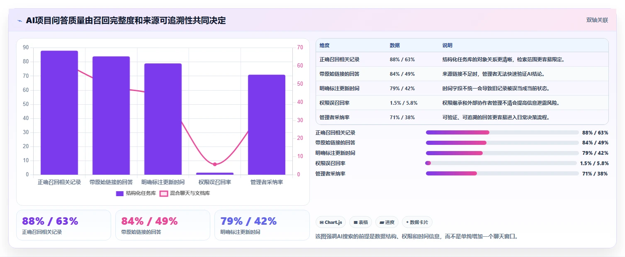625x257 pixels.
Task: Click the icon inside the Chart.js chip
Action: (321, 222)
